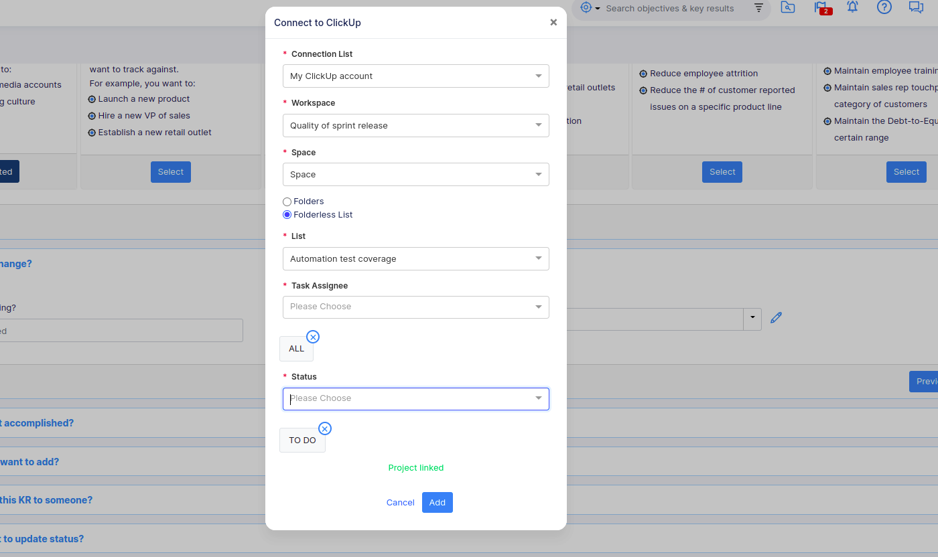Open the help question mark icon
Image resolution: width=938 pixels, height=557 pixels.
(x=884, y=7)
